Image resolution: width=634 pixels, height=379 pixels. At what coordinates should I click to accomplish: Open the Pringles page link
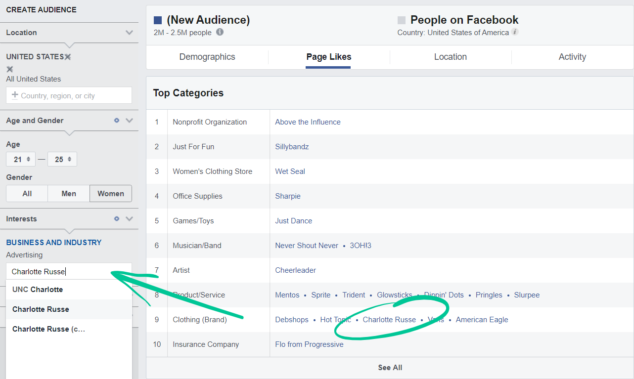pos(489,295)
